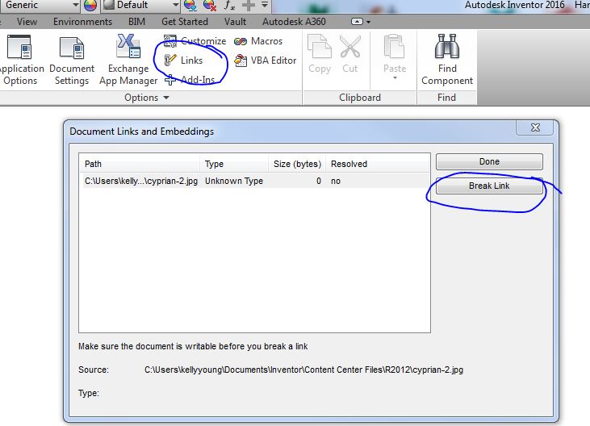Sort by the Size (bytes) column header
Image resolution: width=590 pixels, height=426 pixels.
point(297,164)
